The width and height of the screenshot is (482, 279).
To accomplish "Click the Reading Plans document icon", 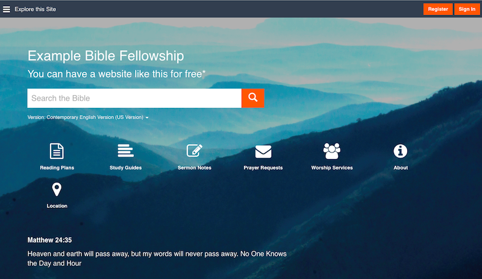I will tap(57, 151).
